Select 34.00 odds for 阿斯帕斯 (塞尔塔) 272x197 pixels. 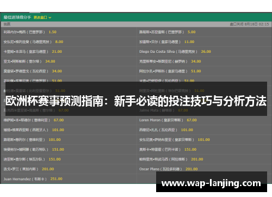click(x=50, y=61)
